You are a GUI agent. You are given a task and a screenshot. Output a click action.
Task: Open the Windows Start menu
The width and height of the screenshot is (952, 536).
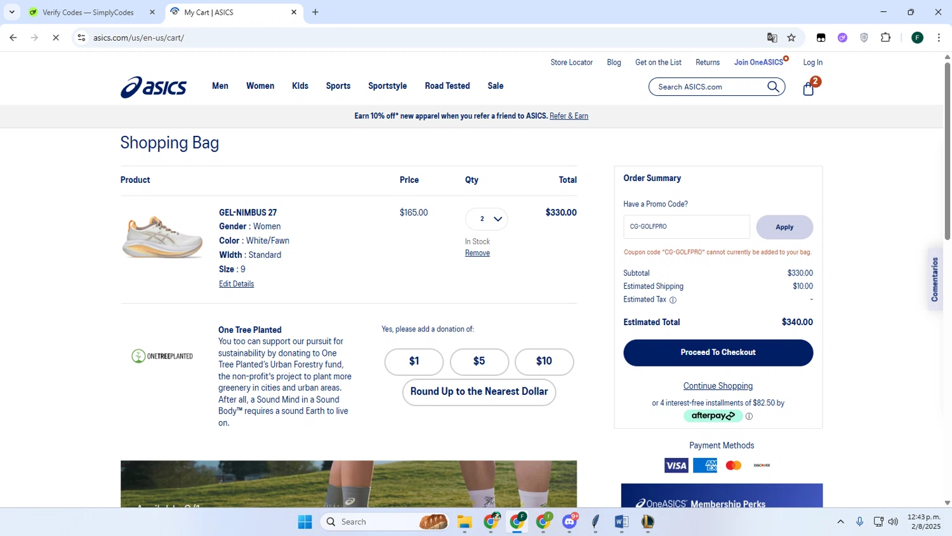(x=305, y=522)
